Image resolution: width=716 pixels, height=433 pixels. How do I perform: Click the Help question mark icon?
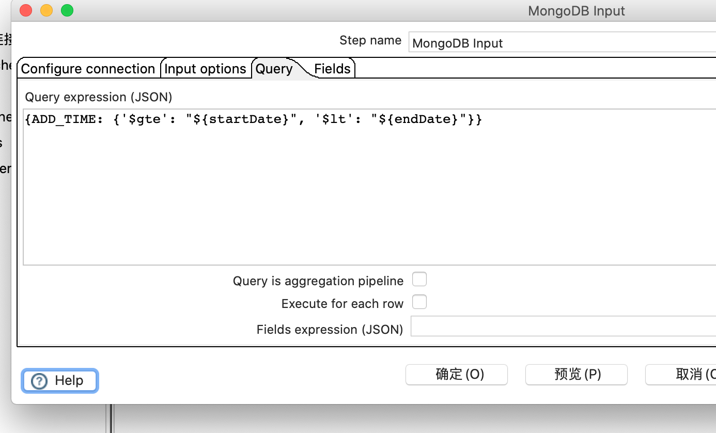(x=39, y=381)
